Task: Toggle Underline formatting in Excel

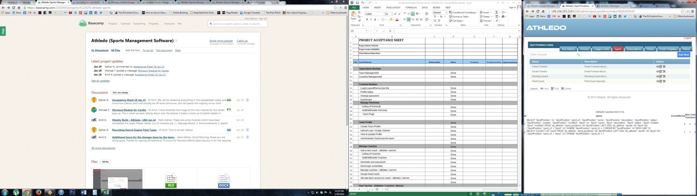Action: (x=375, y=20)
